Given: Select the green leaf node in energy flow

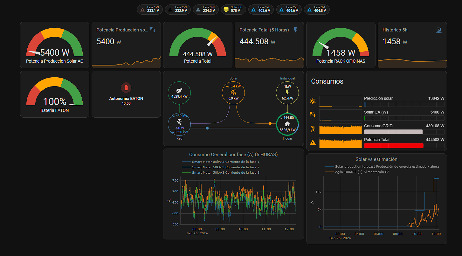Looking at the screenshot, I should point(179,93).
